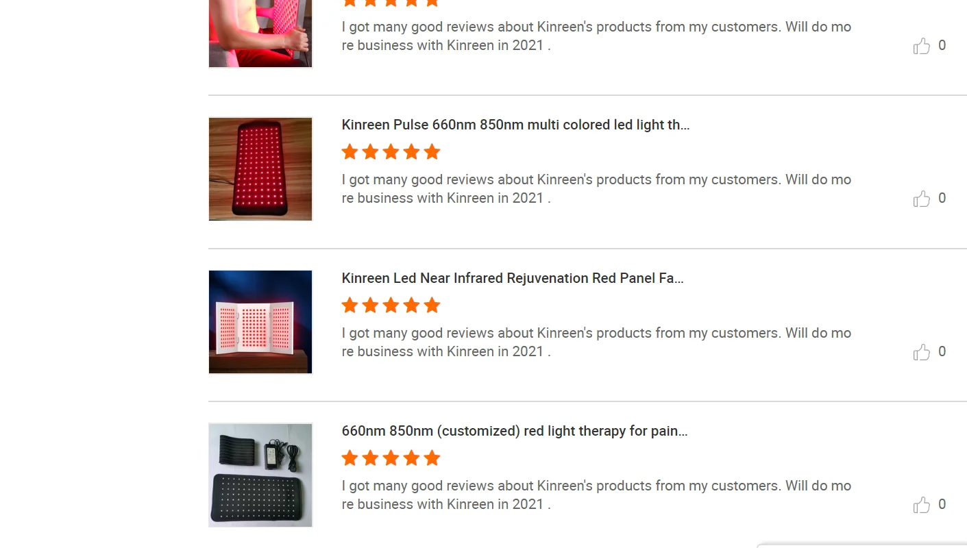The width and height of the screenshot is (967, 548).
Task: Click the like count beside 660nm customized review
Action: tap(942, 504)
